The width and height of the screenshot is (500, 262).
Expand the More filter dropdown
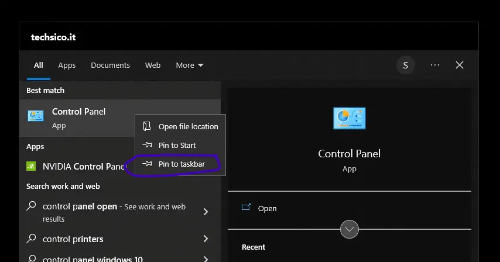point(190,65)
